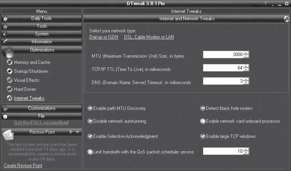This screenshot has width=291, height=171.
Task: Decrease MTU size with down arrow
Action: [x=246, y=56]
